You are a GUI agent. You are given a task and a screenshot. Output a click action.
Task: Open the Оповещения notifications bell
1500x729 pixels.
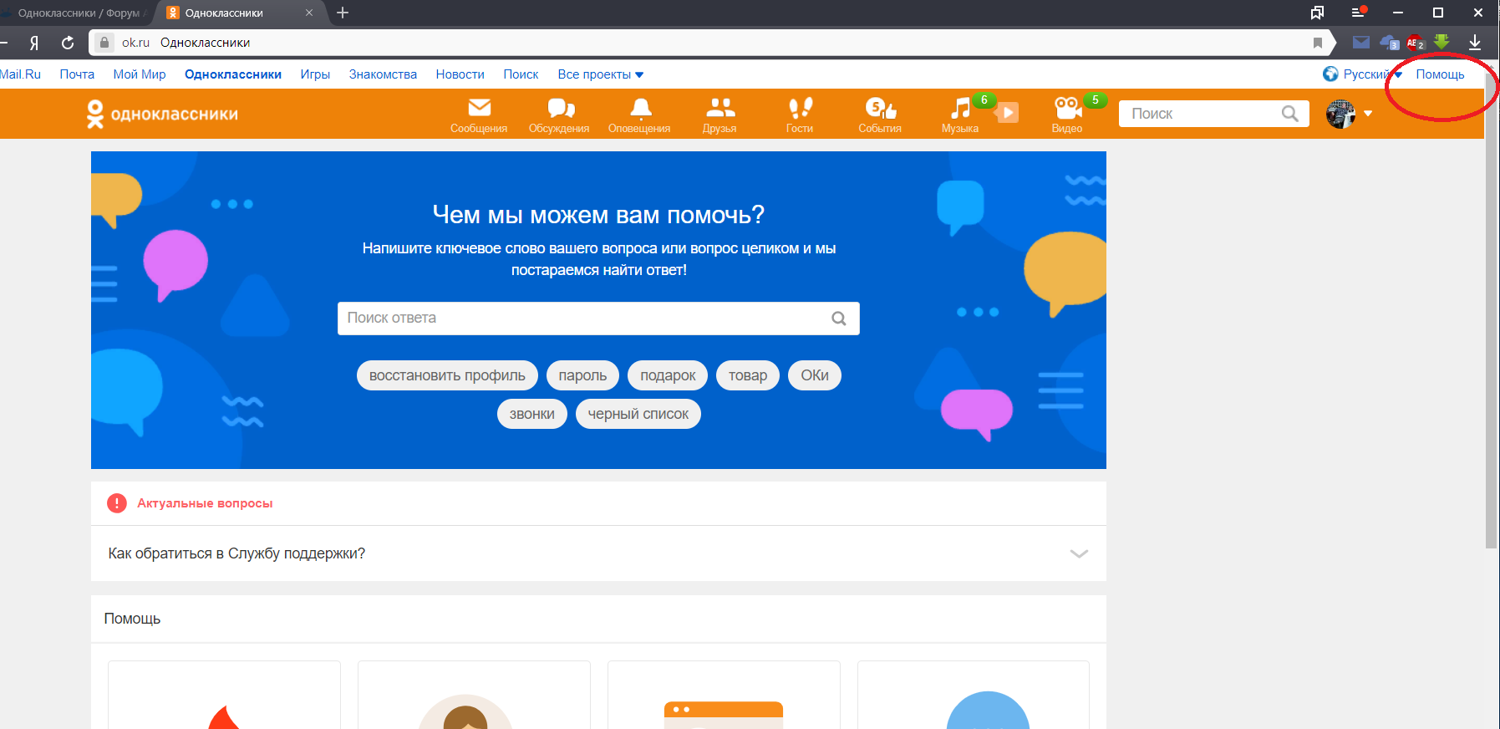[x=639, y=115]
